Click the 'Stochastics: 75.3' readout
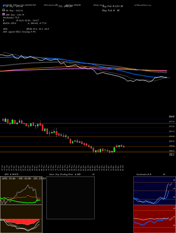Image resolution: width=176 pixels, height=233 pixels. point(11,18)
